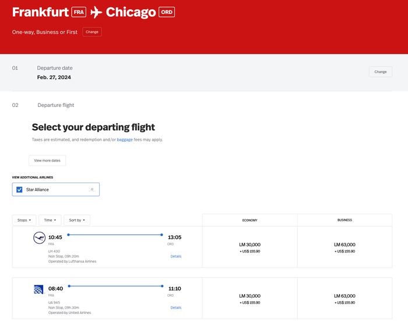
Task: Choose Business LM 63,000 fare for LH 430
Action: click(x=345, y=247)
